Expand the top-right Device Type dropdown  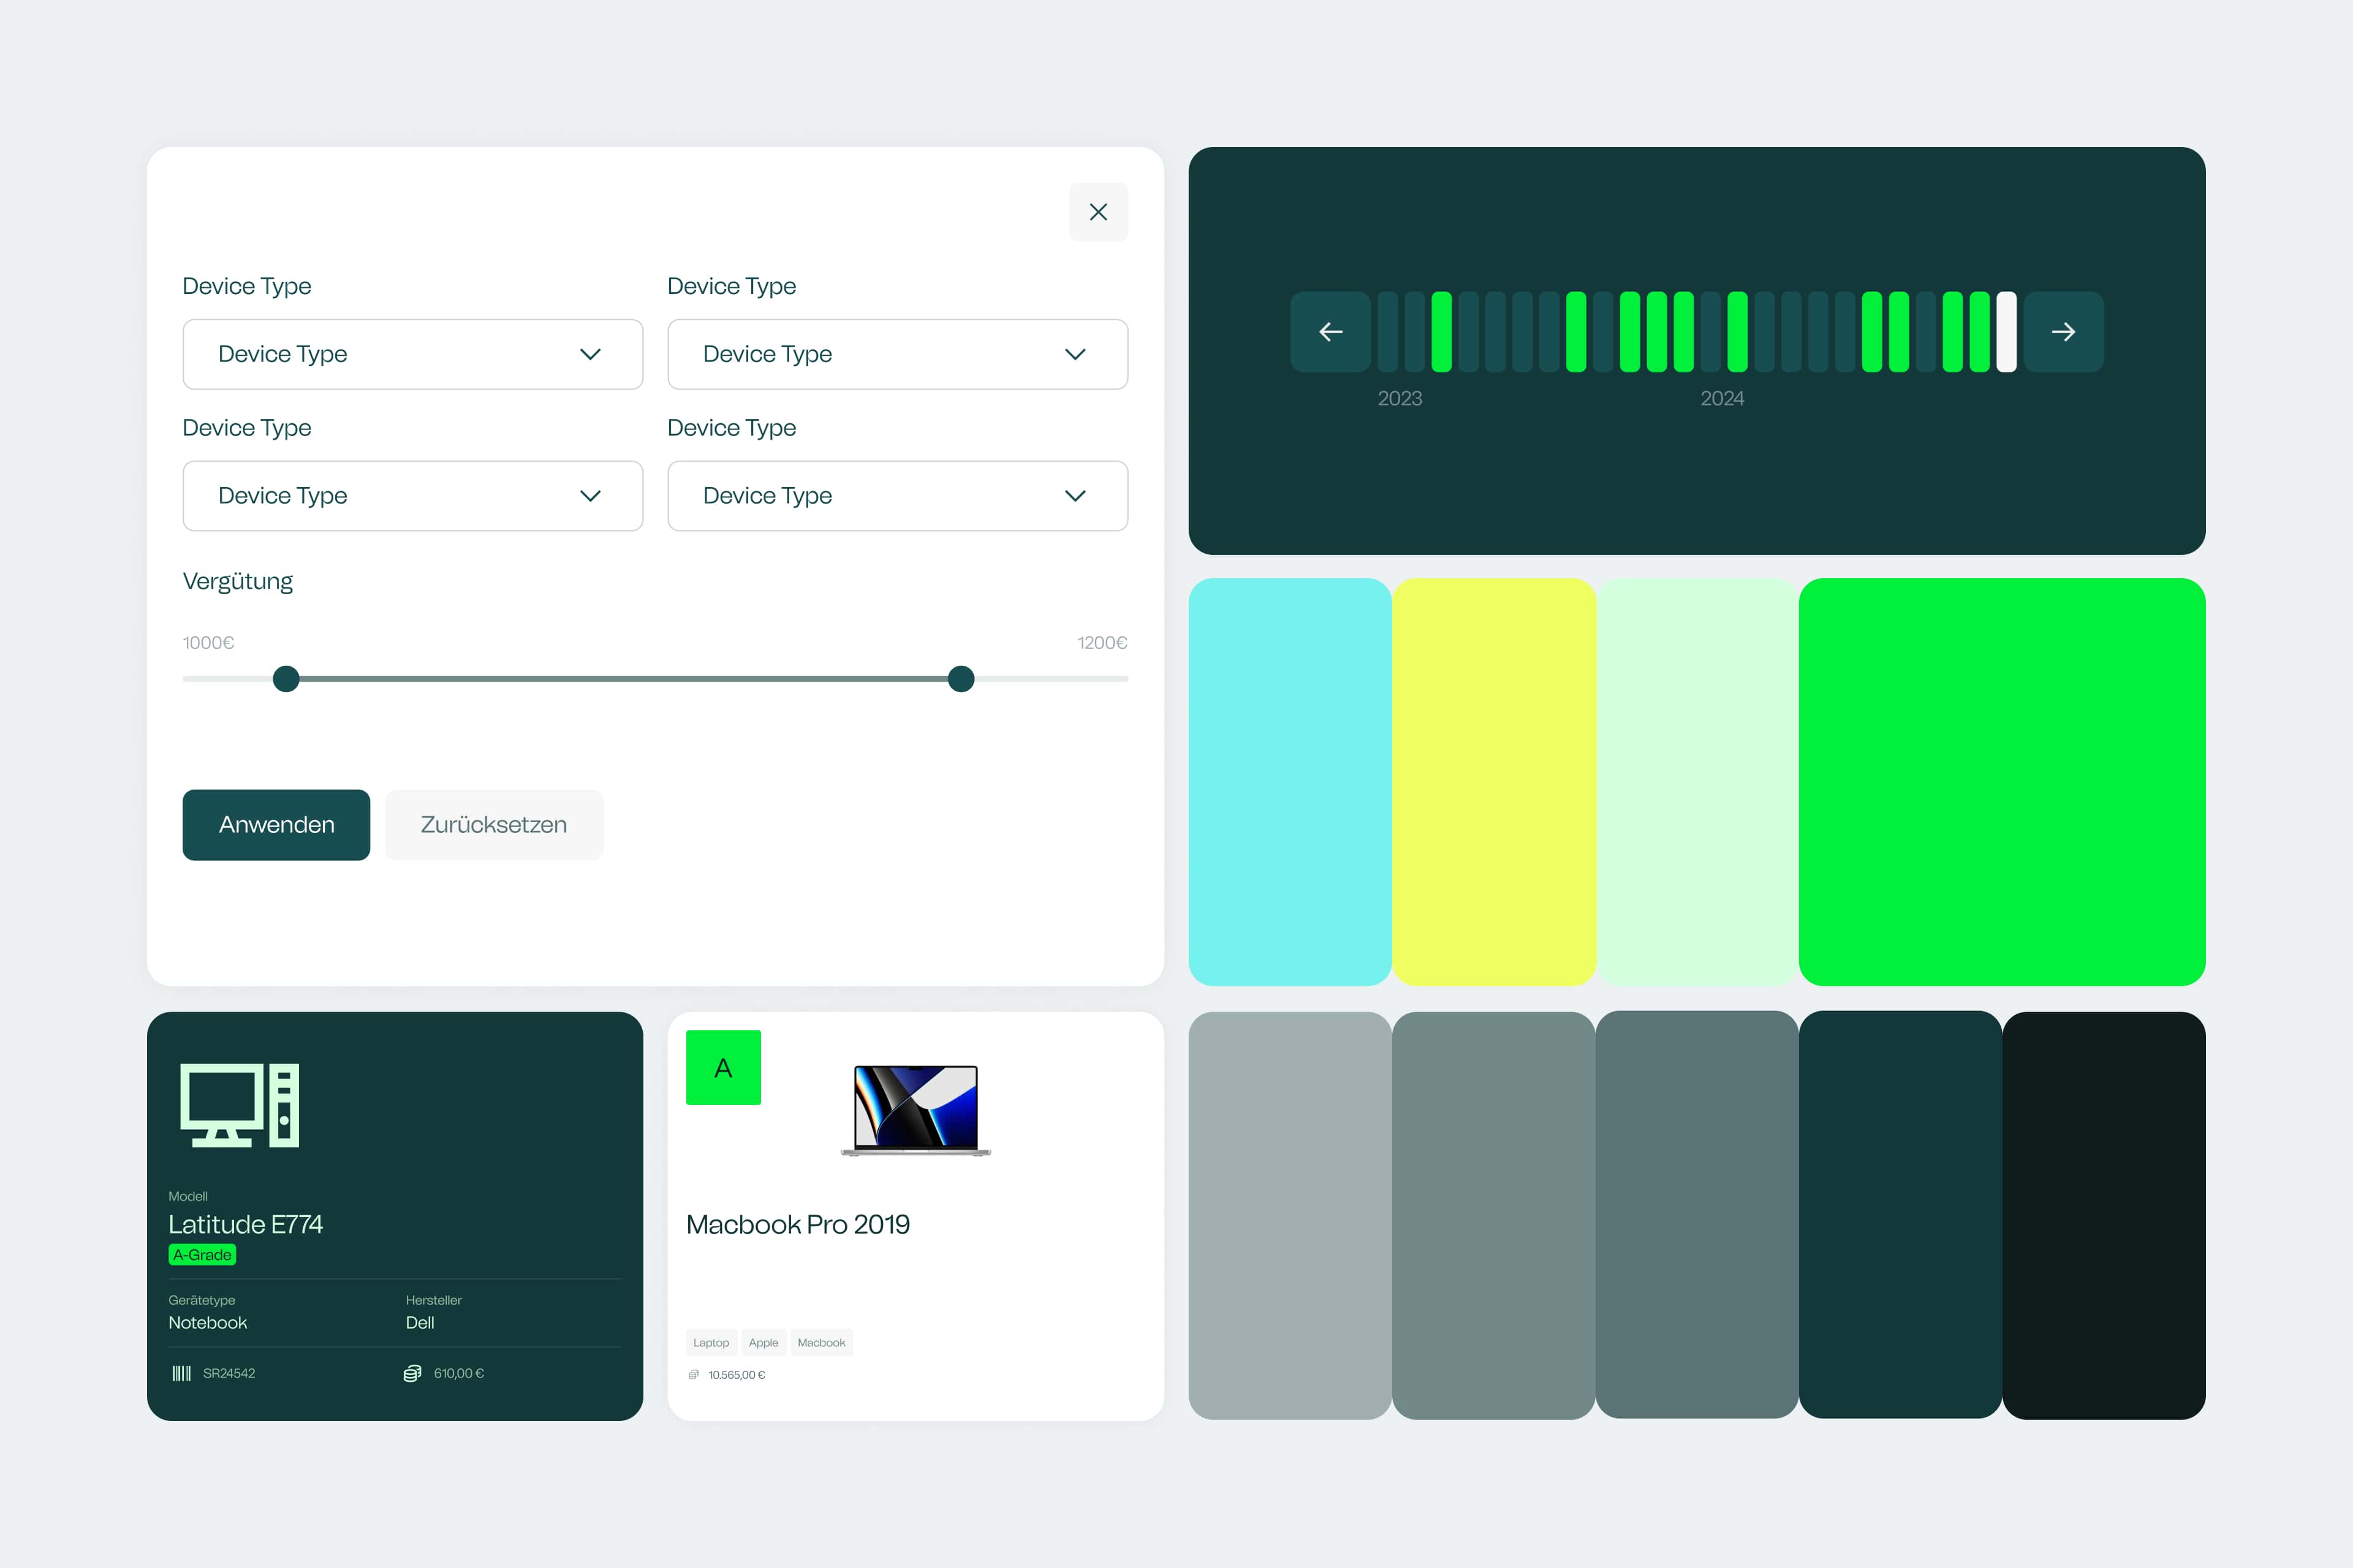(x=897, y=354)
